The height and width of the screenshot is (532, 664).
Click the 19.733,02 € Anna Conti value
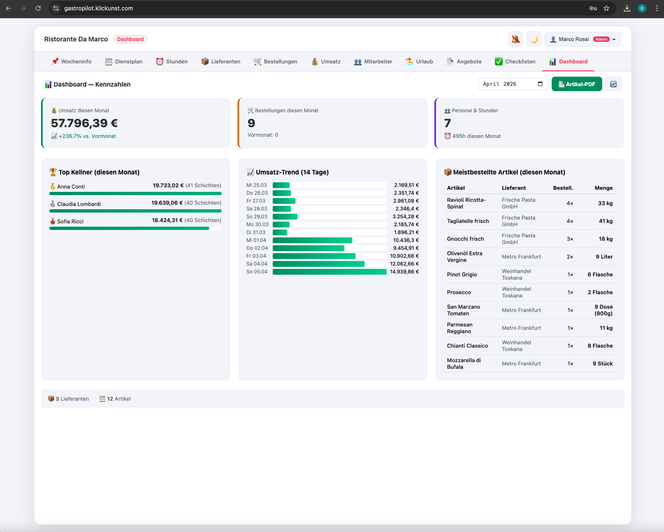tap(168, 185)
